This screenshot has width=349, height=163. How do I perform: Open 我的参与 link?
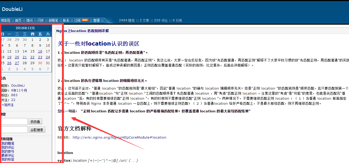8,151
